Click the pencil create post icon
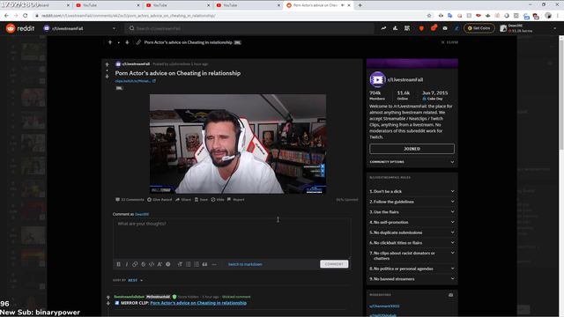Viewport: 564px width, 317px height. pyautogui.click(x=456, y=28)
